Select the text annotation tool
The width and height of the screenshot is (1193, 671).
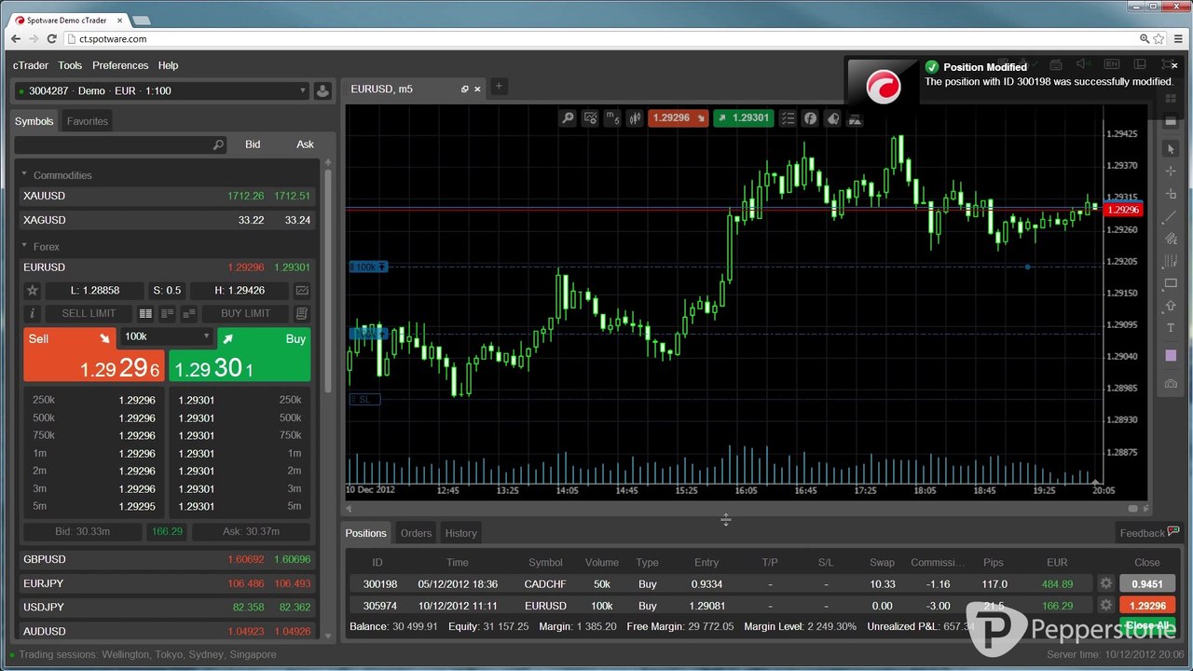pyautogui.click(x=1172, y=328)
